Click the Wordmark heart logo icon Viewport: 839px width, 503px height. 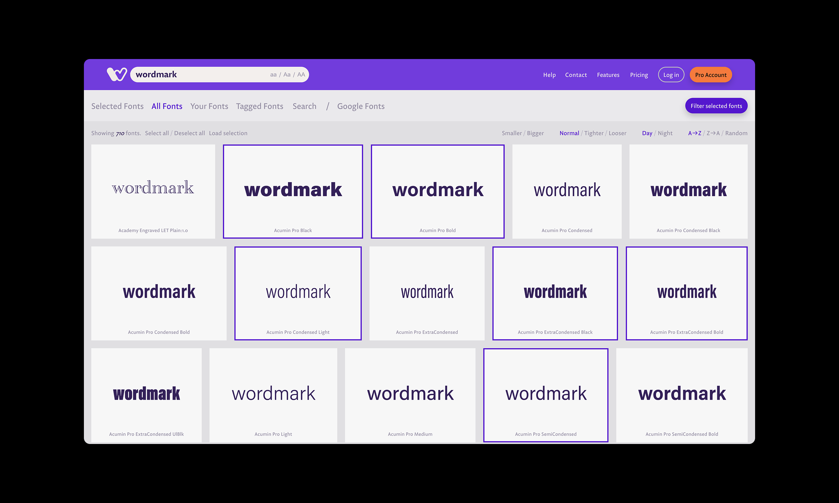[x=117, y=74]
